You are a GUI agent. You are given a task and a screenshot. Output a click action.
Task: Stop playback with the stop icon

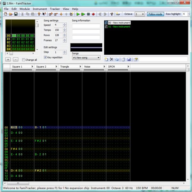(x=88, y=14)
